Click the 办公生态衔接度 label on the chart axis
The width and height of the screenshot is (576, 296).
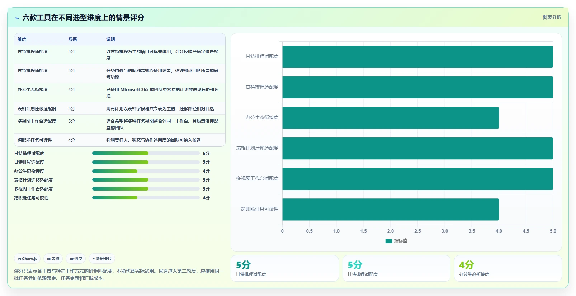coord(262,118)
